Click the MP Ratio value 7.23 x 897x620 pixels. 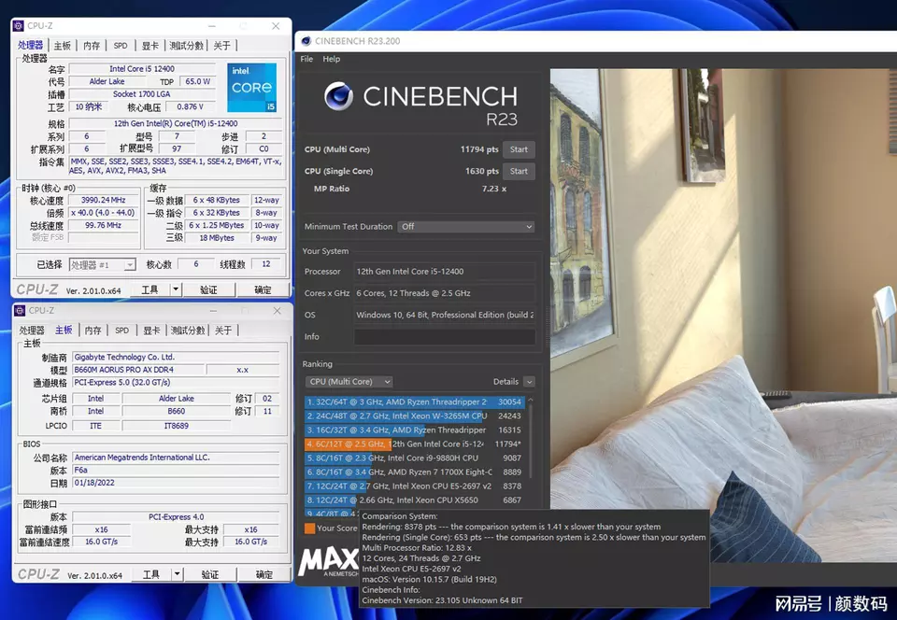[493, 189]
